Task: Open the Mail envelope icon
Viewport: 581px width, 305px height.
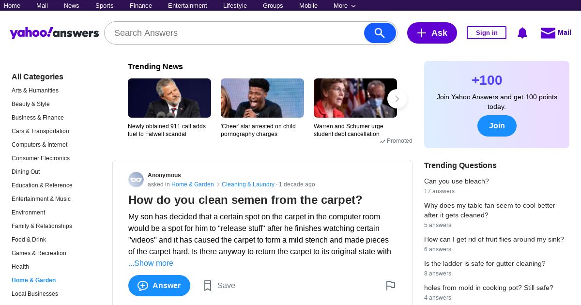Action: 548,33
